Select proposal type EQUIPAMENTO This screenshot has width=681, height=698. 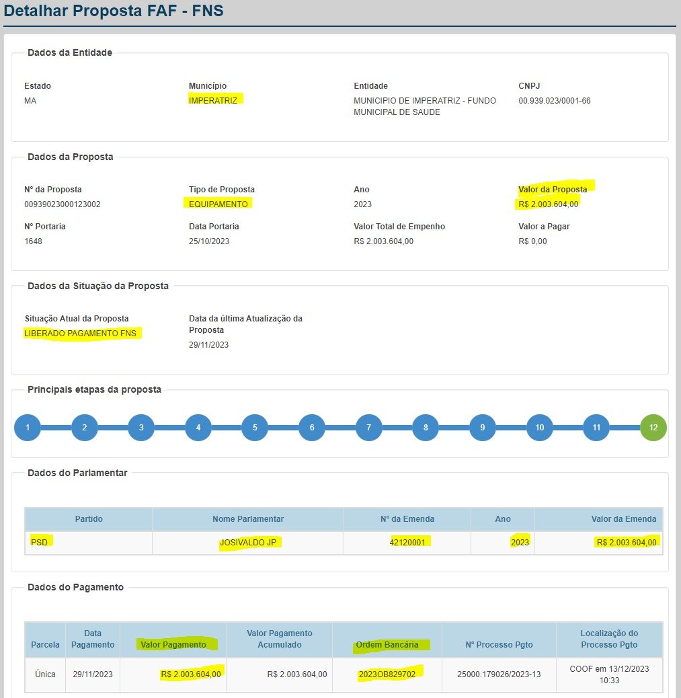pyautogui.click(x=218, y=204)
